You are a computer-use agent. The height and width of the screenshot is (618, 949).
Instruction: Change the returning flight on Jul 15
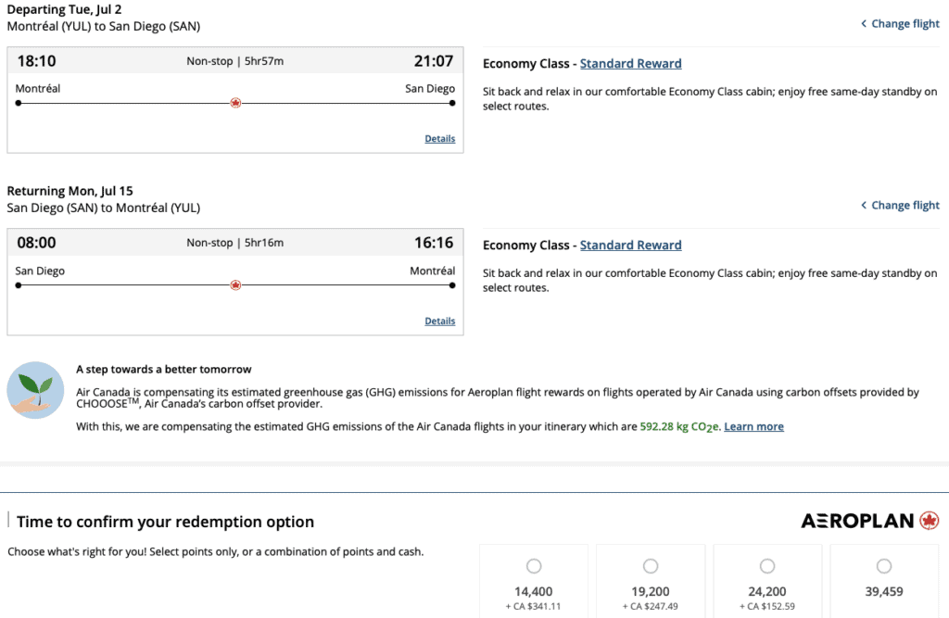pos(905,206)
